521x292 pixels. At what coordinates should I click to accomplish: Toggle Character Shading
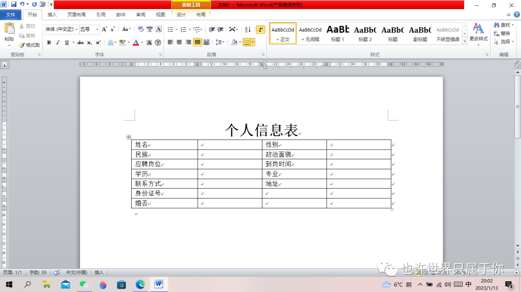coord(149,42)
